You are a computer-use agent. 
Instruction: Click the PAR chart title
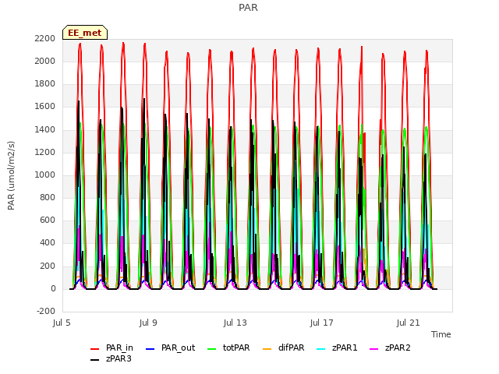[248, 8]
